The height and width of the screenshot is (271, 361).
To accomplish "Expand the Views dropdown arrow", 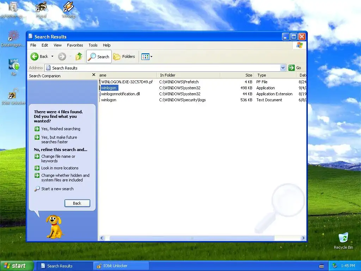I will 152,57.
